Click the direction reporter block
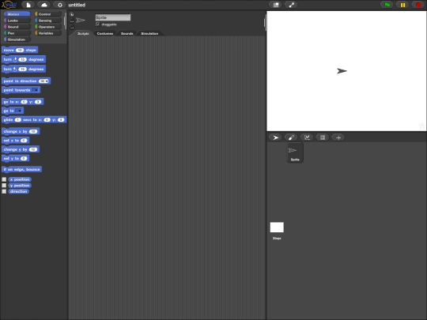 19,191
